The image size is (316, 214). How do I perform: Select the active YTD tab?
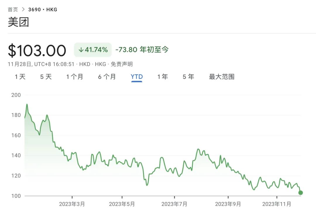[x=137, y=77]
